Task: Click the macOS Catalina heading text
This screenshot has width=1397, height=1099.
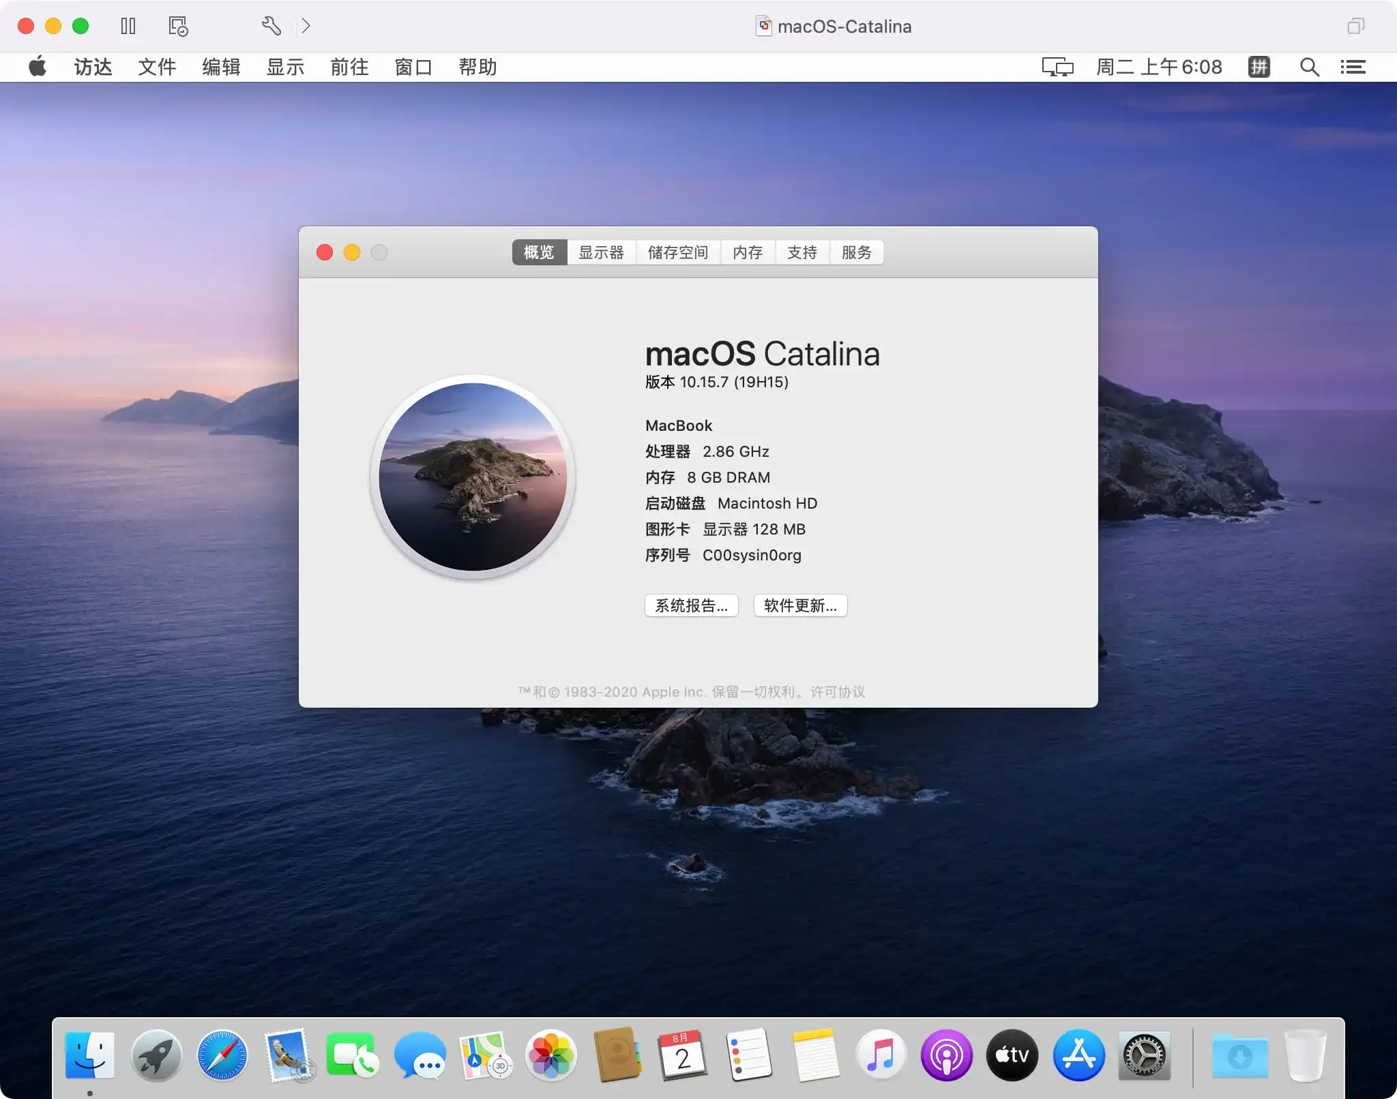Action: tap(762, 353)
